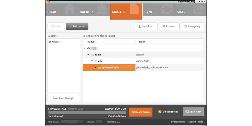Click the home folder icon
Screen dimensions: 252x126
(x=92, y=55)
